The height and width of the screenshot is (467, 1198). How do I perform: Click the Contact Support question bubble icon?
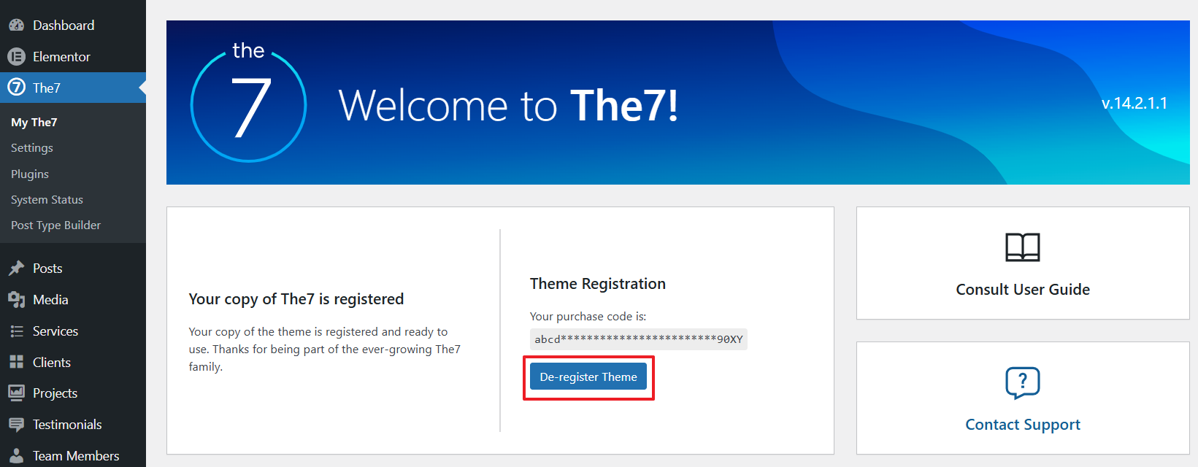tap(1022, 382)
